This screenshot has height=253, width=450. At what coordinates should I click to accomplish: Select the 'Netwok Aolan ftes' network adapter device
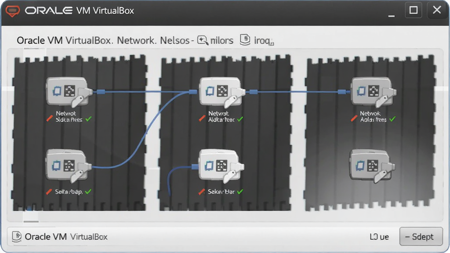coord(374,91)
